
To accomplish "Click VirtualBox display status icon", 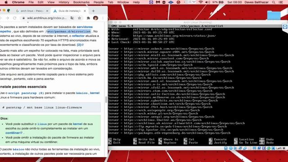I will pyautogui.click(x=254, y=148).
